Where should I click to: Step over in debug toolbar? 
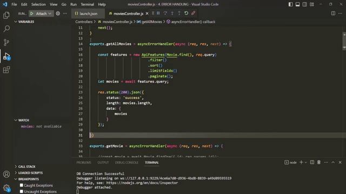(x=165, y=13)
